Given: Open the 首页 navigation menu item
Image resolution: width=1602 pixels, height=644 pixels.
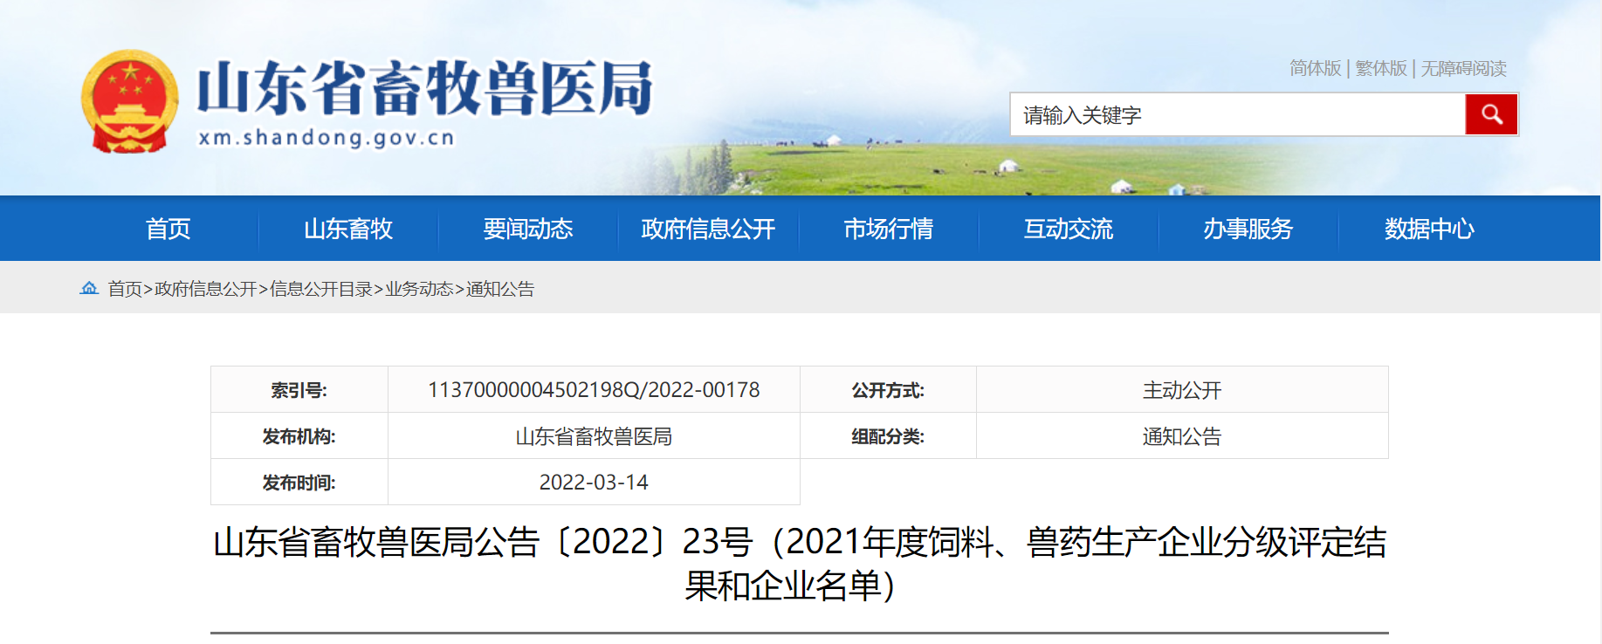Looking at the screenshot, I should click(168, 229).
